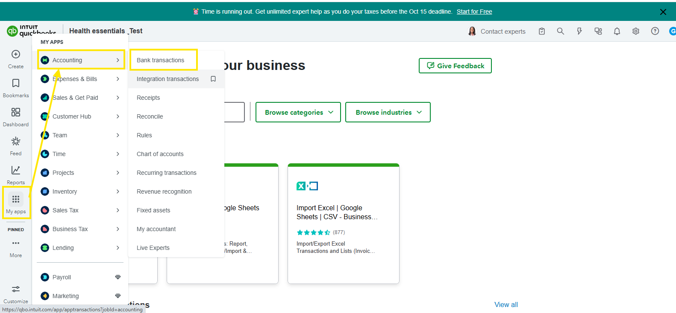
Task: Click the Give Feedback button
Action: pyautogui.click(x=455, y=66)
